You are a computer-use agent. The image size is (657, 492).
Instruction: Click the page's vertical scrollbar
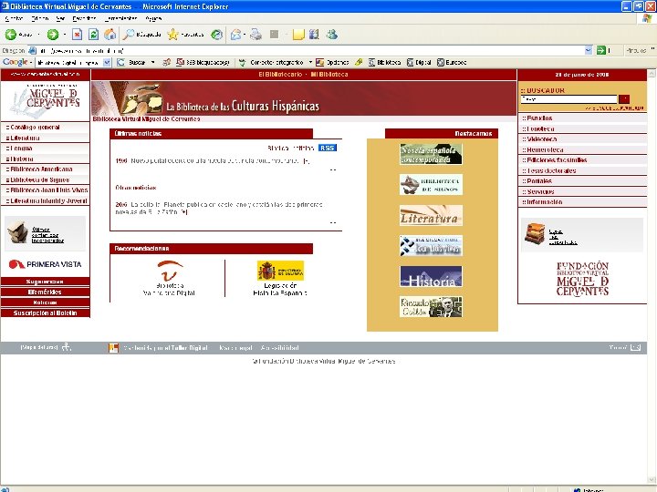652,277
